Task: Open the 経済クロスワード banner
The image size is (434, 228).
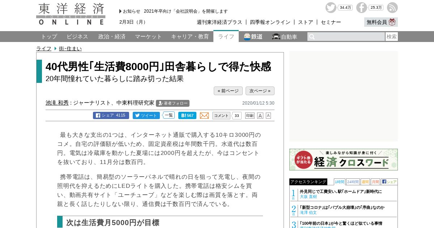Action: [x=344, y=160]
